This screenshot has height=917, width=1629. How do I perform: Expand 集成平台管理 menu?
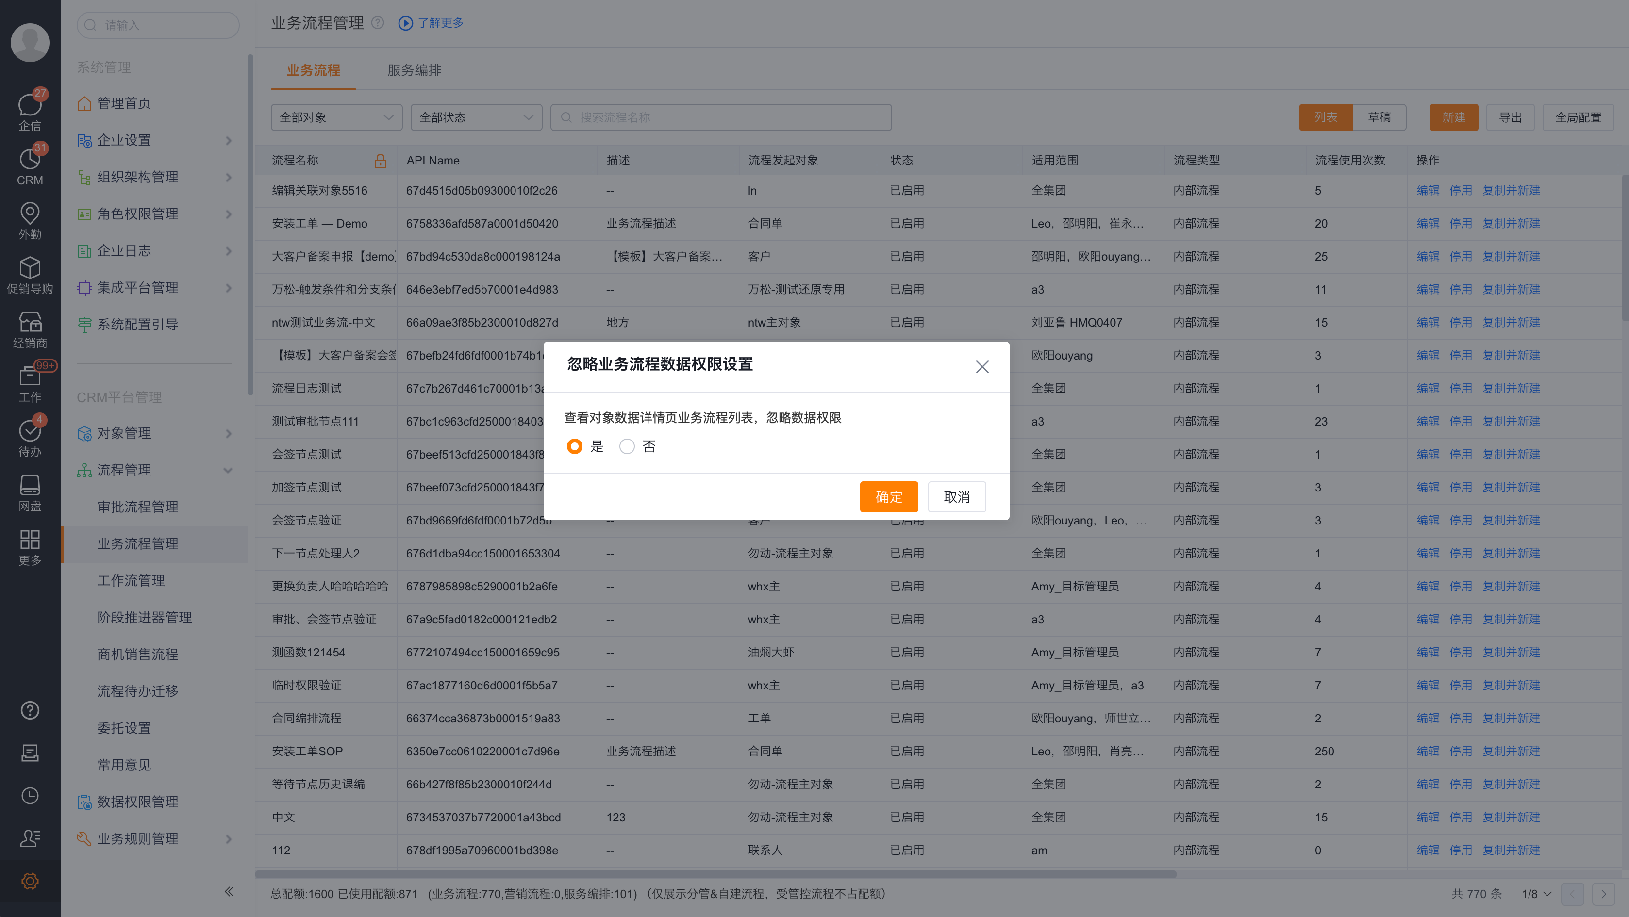228,288
